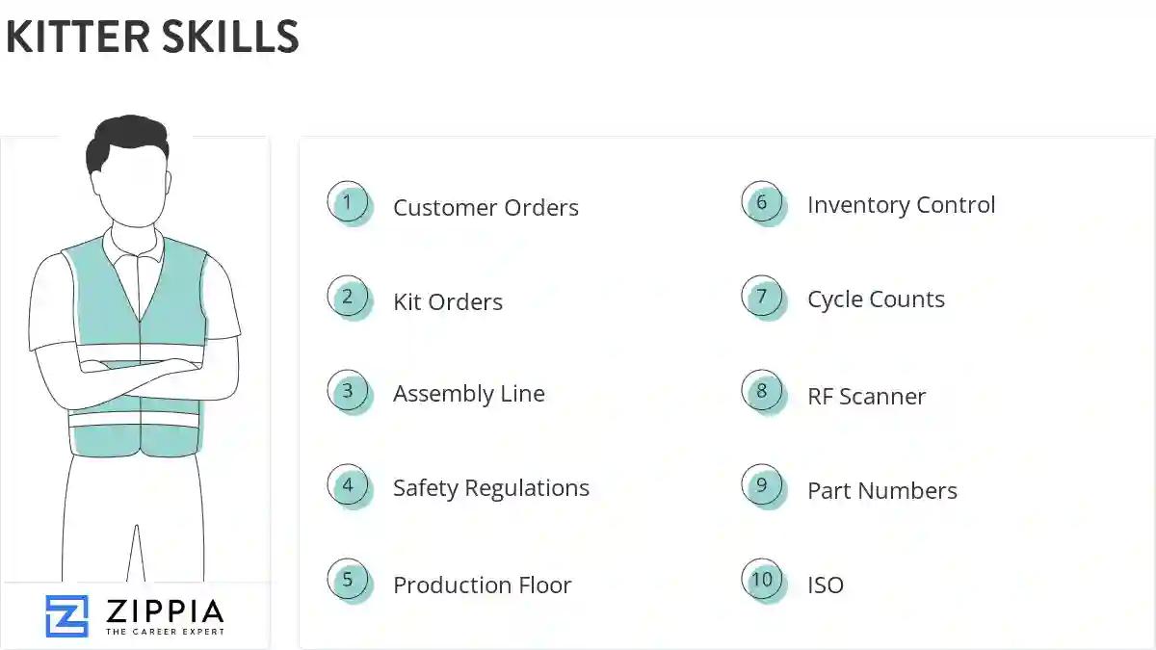Viewport: 1156px width, 650px height.
Task: Click the Customer Orders skill label
Action: [486, 208]
